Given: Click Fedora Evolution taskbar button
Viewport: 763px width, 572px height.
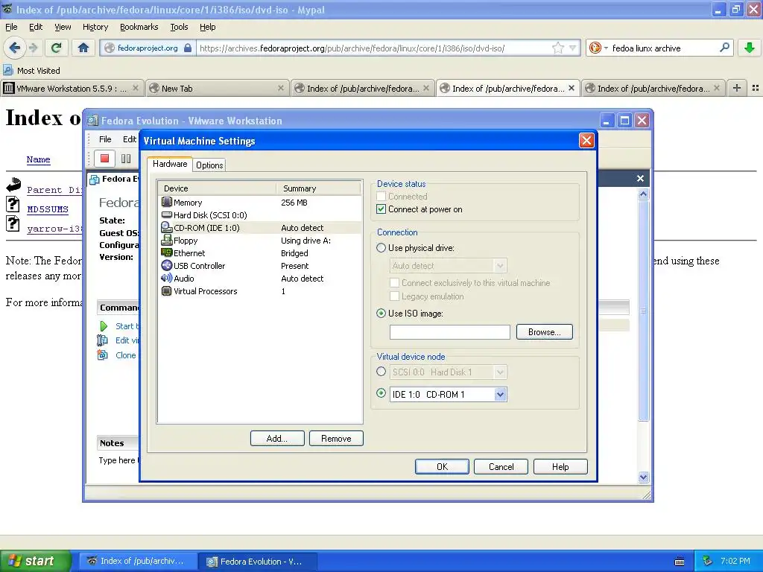Looking at the screenshot, I should [x=258, y=562].
